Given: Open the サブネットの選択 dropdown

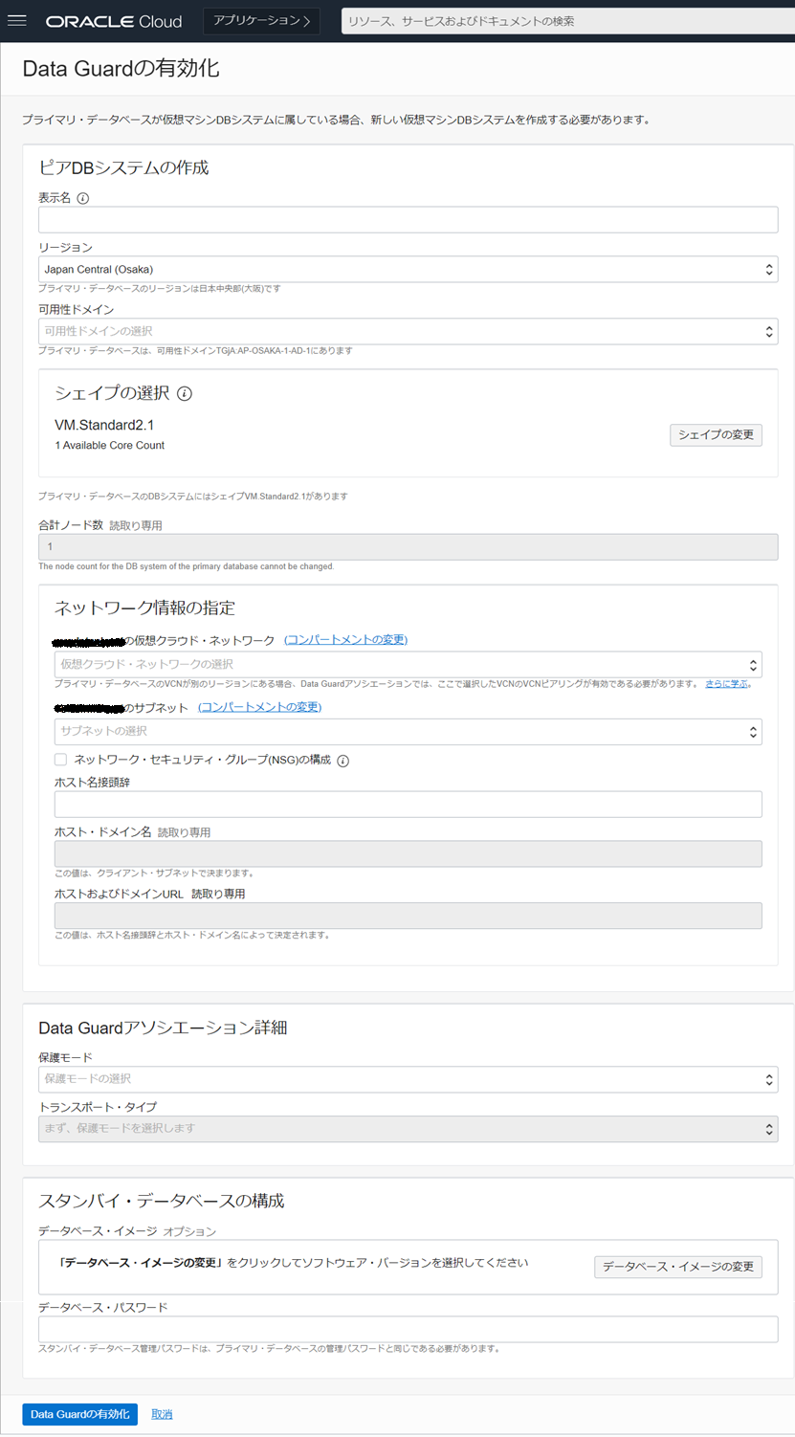Looking at the screenshot, I should 407,731.
